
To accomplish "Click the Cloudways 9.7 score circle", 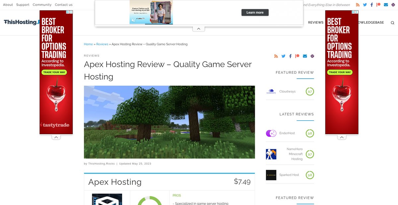I will 310,92.
